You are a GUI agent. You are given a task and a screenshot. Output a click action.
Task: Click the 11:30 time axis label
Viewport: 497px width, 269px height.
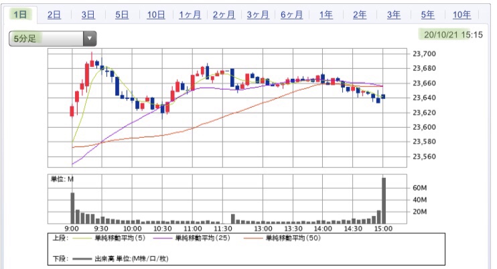(223, 228)
